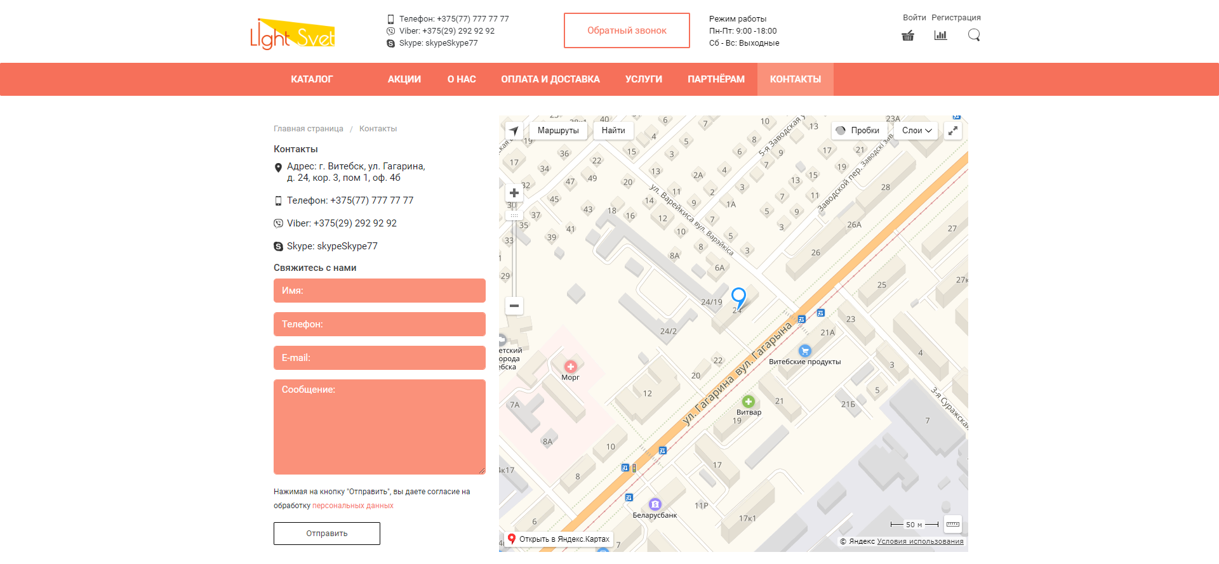Image resolution: width=1219 pixels, height=564 pixels.
Task: Open the comparison chart icon
Action: point(941,36)
